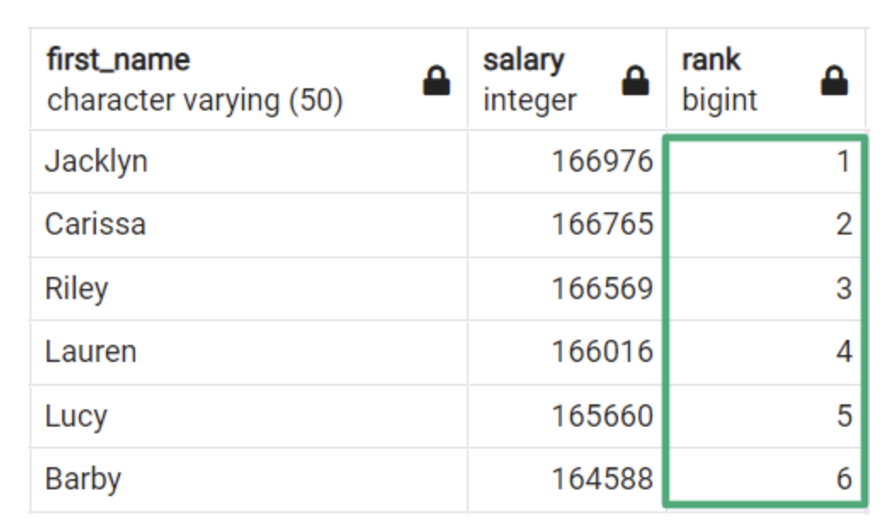Click the Barby name cell
The image size is (891, 525).
82,479
